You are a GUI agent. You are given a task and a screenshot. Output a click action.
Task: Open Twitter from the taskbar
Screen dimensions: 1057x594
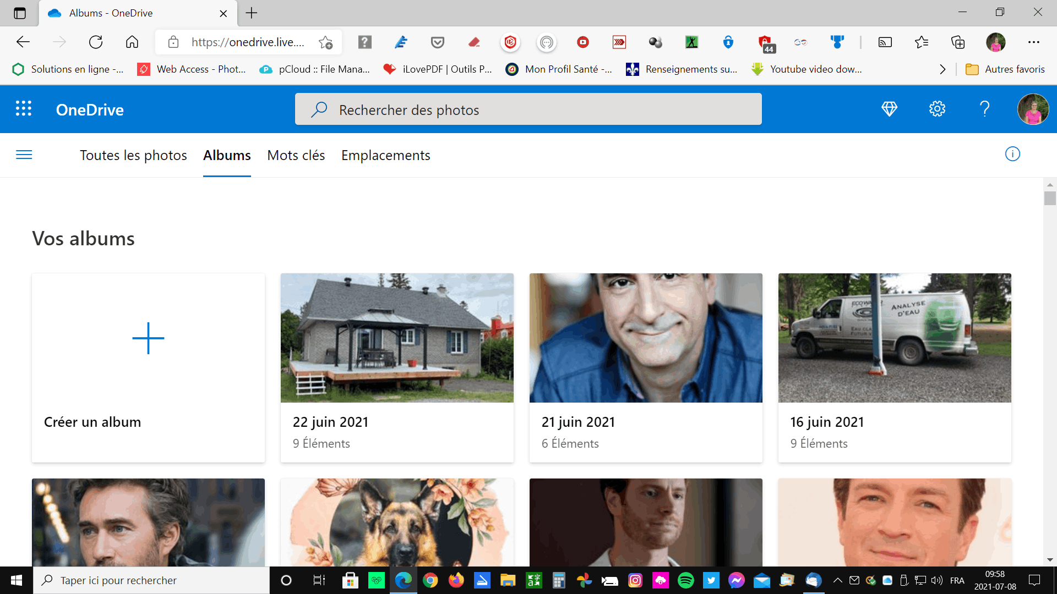(711, 580)
